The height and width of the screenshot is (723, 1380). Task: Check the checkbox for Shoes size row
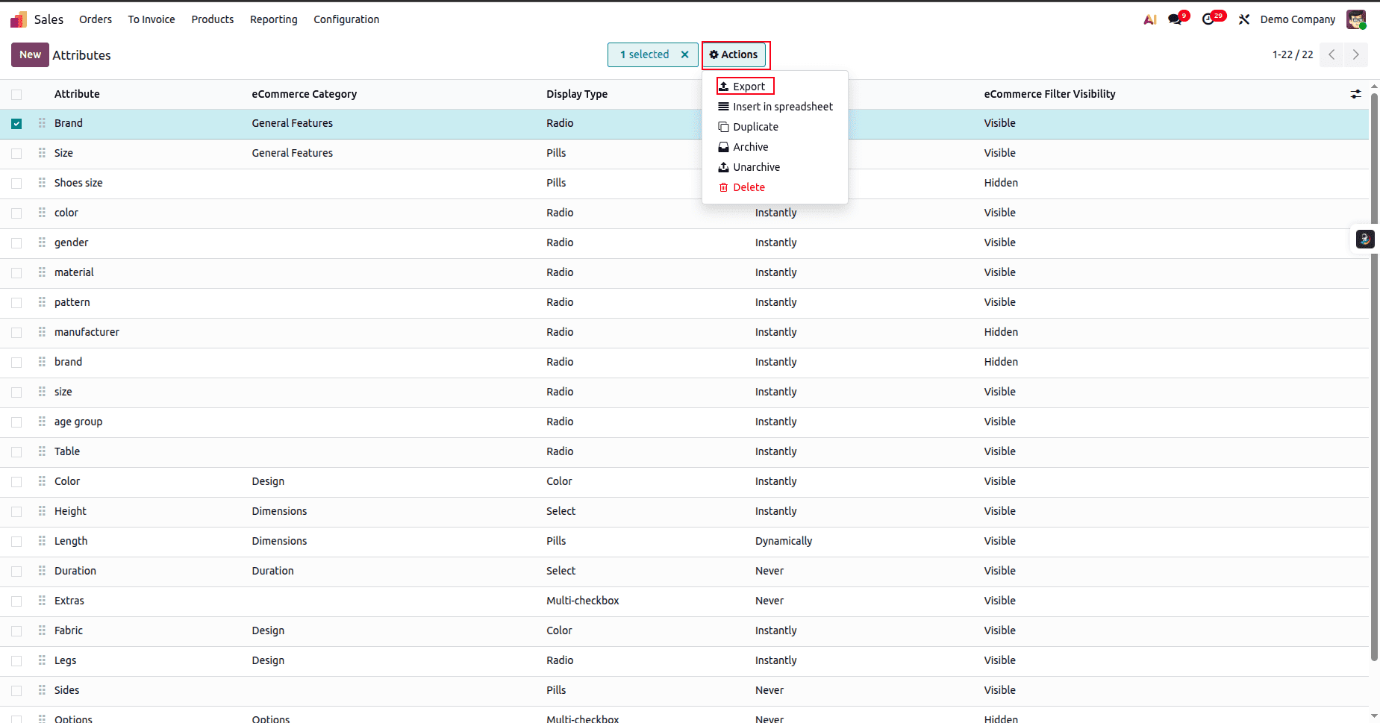(x=16, y=183)
